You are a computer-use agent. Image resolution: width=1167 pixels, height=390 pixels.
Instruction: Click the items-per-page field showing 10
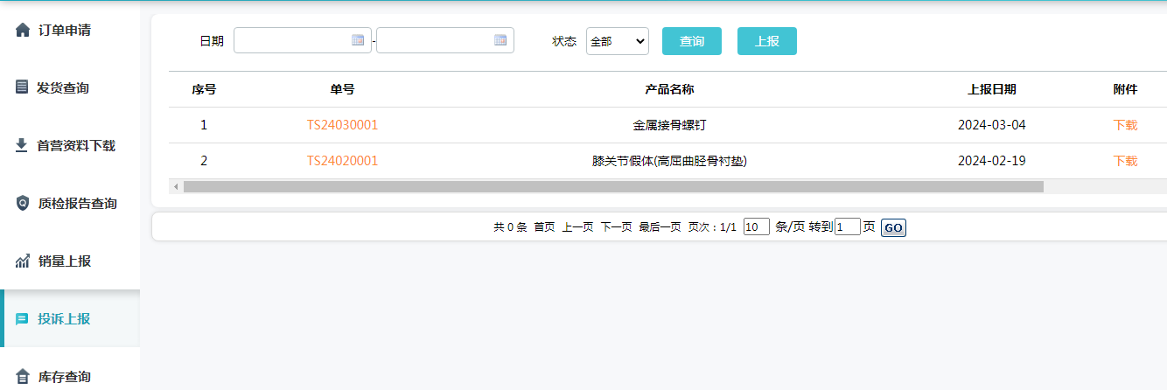coord(757,227)
